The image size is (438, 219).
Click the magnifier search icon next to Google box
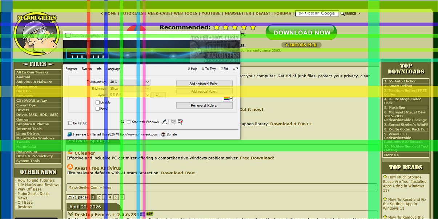(342, 13)
